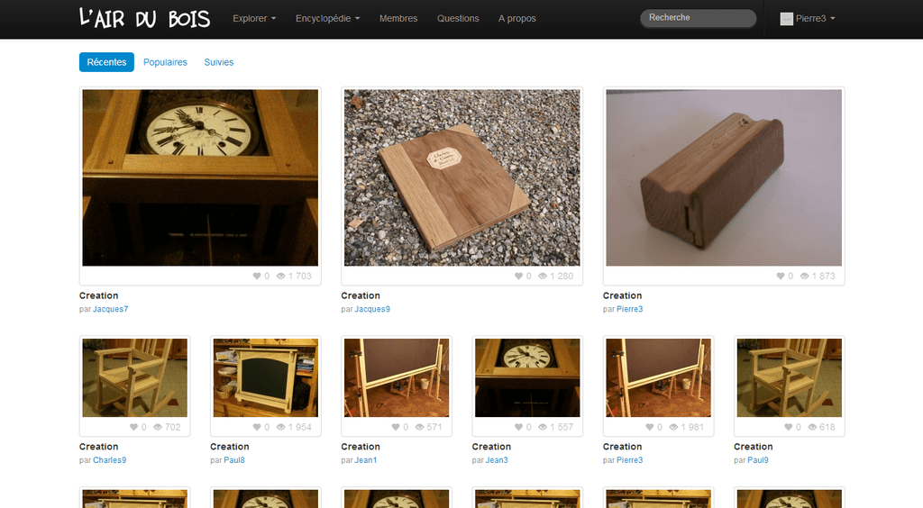Switch to the Suivies tab

coord(219,62)
